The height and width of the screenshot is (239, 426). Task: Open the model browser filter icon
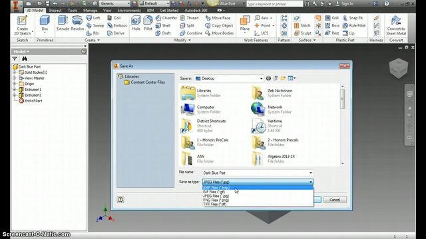point(15,59)
